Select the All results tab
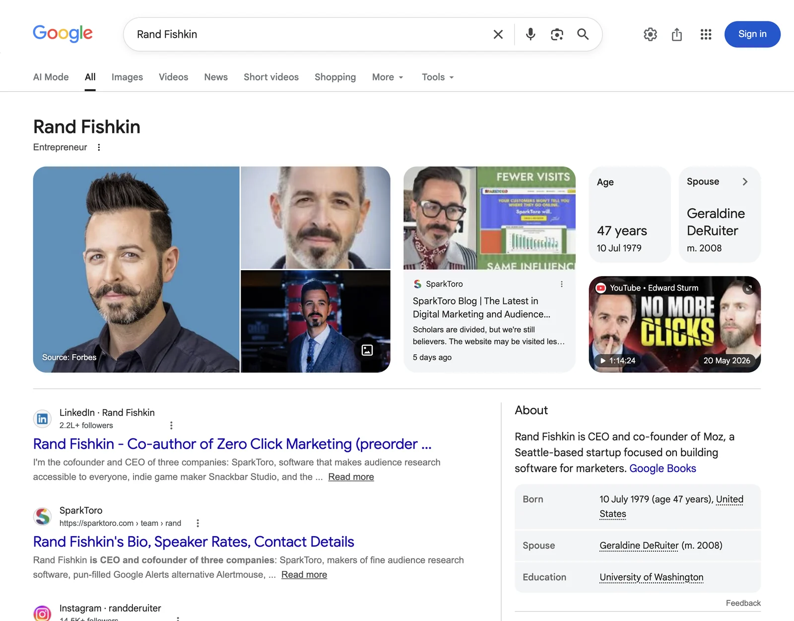Screen dimensions: 794x621 (90, 77)
